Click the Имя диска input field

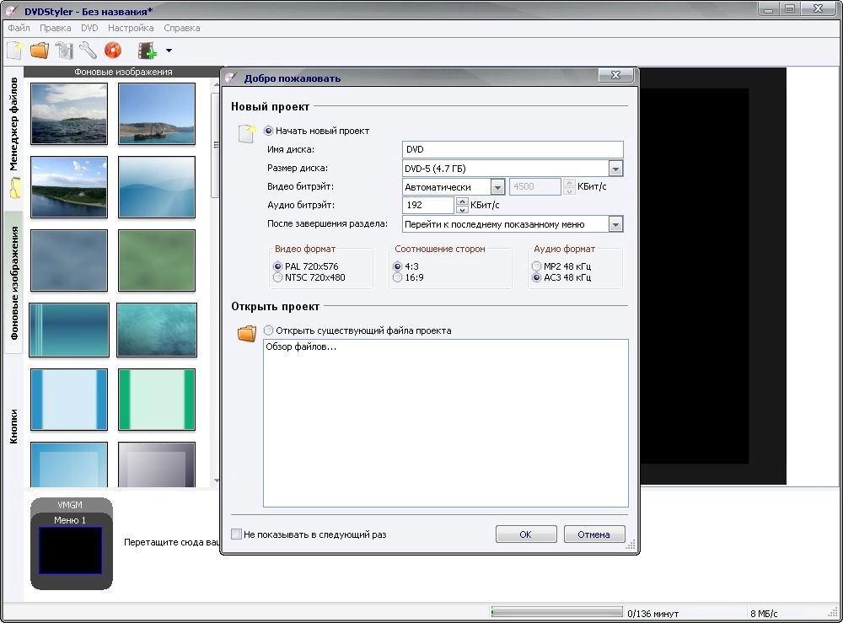pyautogui.click(x=513, y=149)
